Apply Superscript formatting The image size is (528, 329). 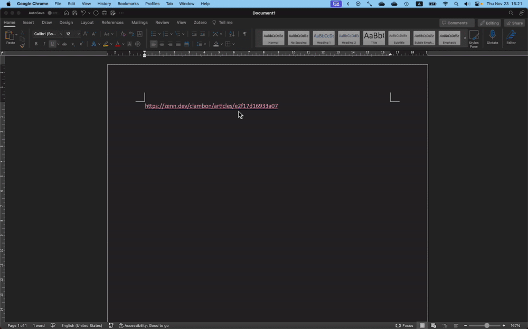tap(81, 44)
